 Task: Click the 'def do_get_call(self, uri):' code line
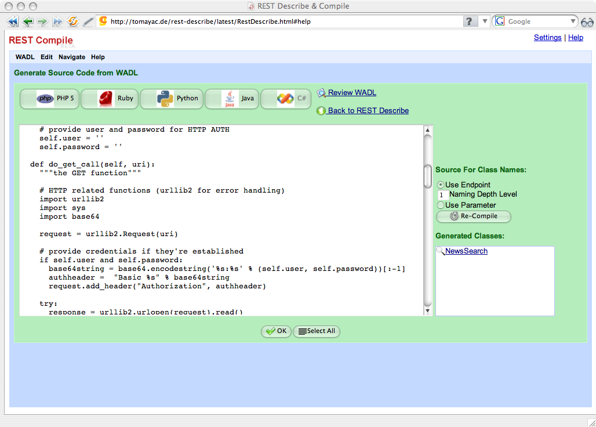pos(92,164)
